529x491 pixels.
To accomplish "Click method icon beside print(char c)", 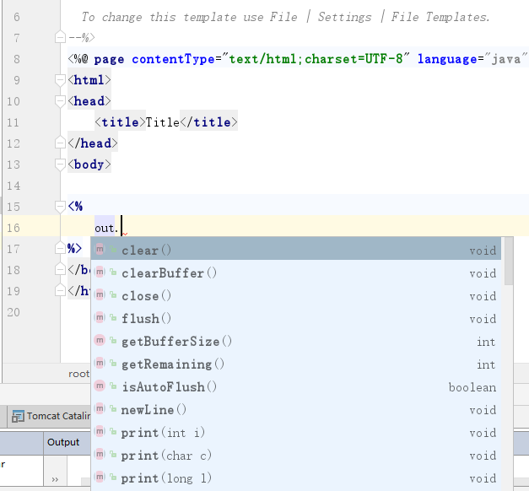I will pos(100,454).
